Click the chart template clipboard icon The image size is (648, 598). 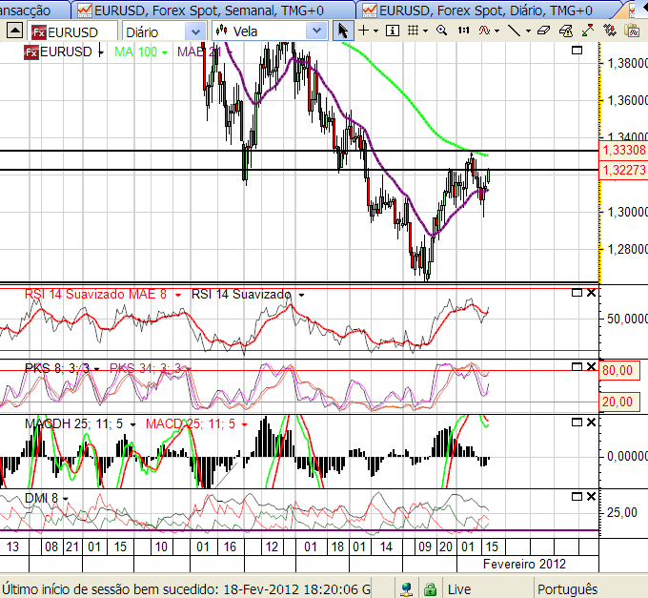pos(633,31)
